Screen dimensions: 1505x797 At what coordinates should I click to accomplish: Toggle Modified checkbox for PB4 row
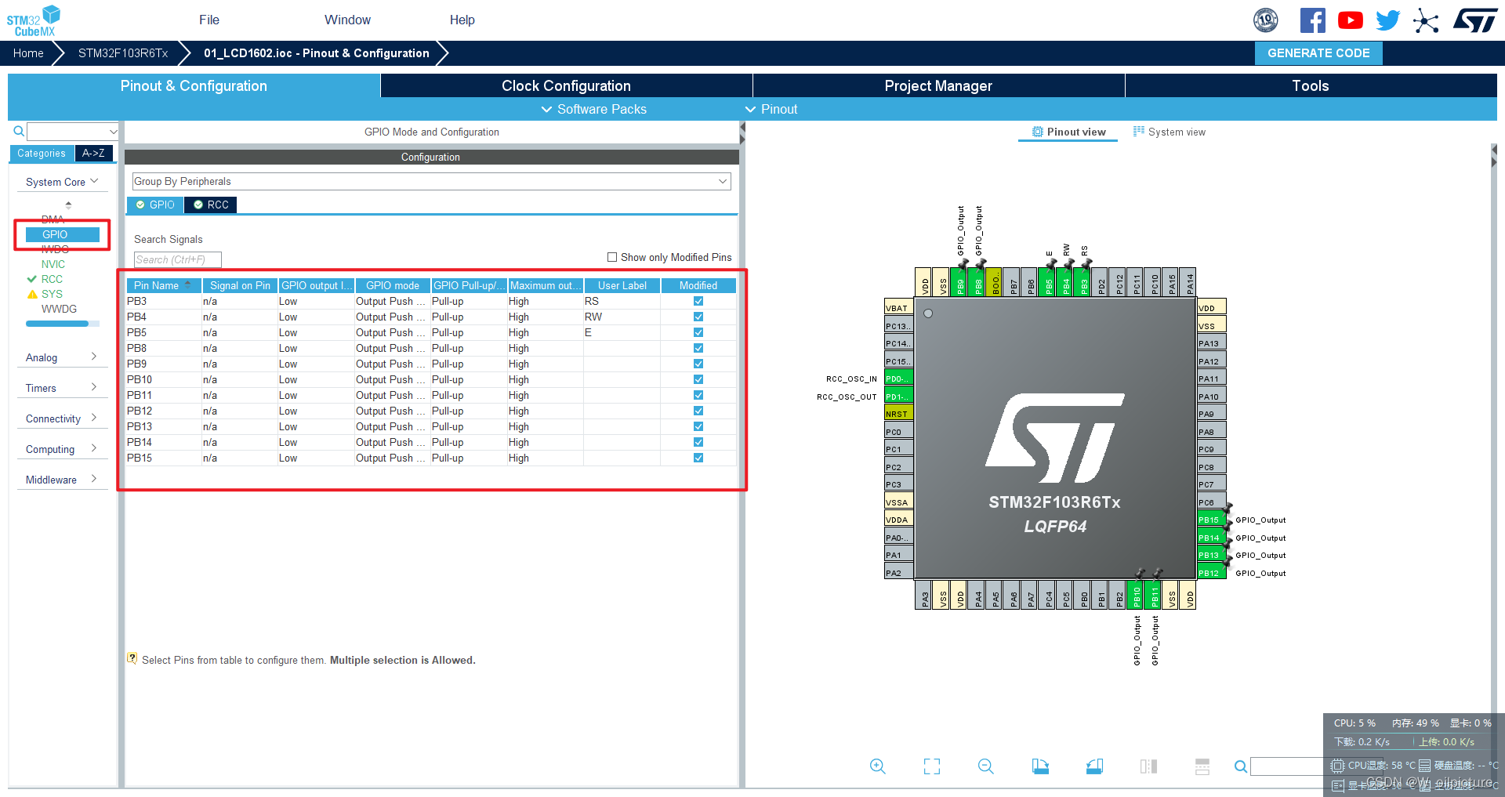click(698, 317)
